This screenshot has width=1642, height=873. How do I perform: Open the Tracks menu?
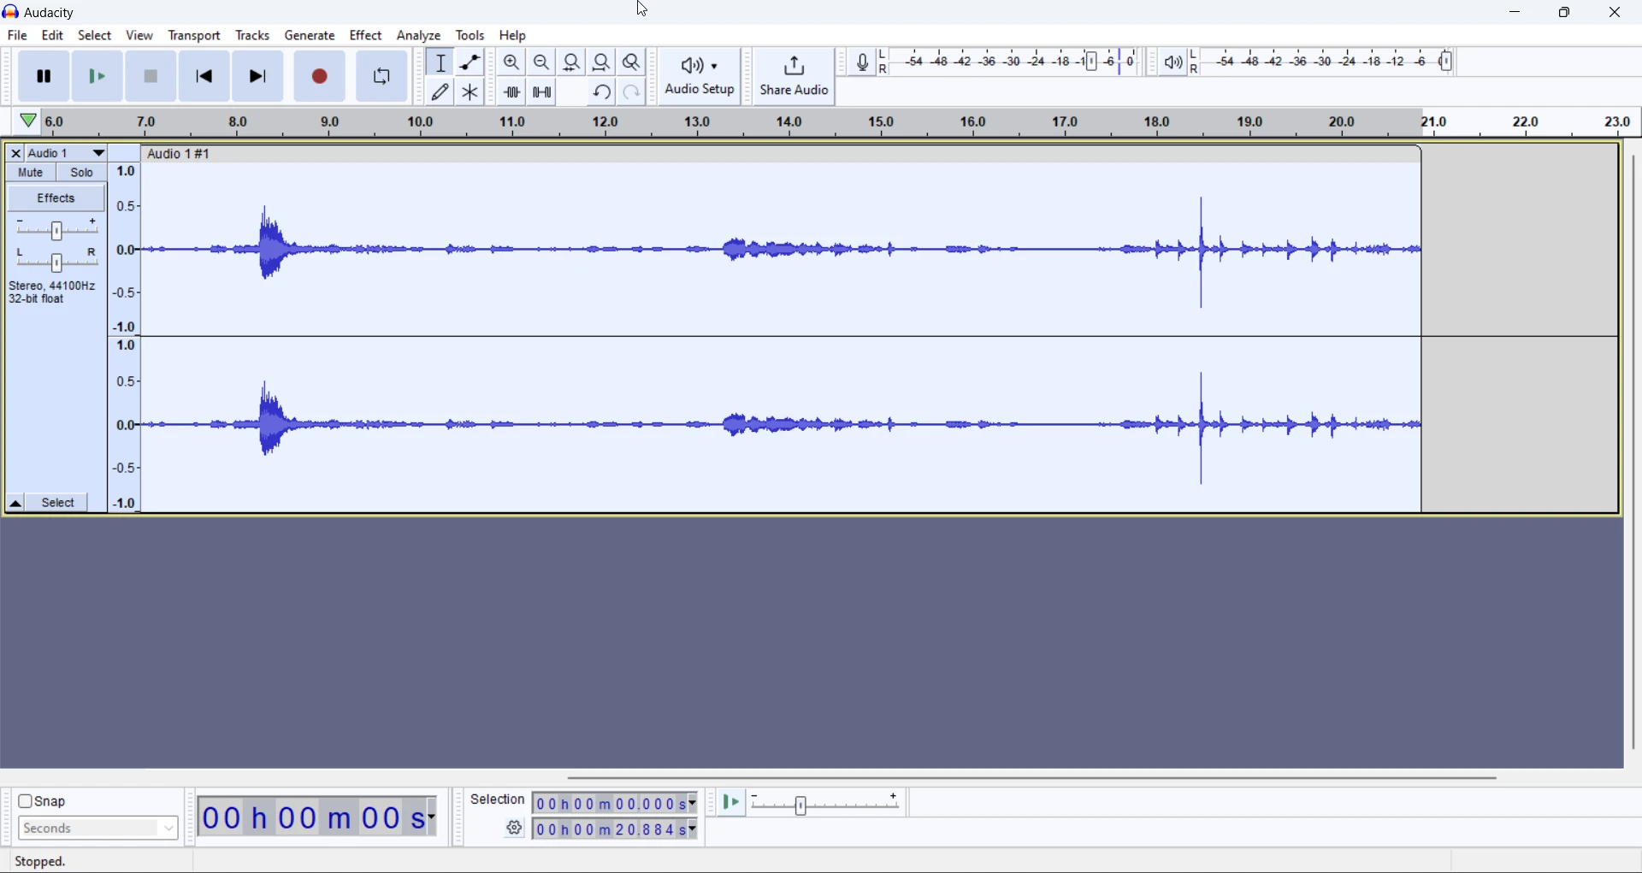pyautogui.click(x=253, y=36)
